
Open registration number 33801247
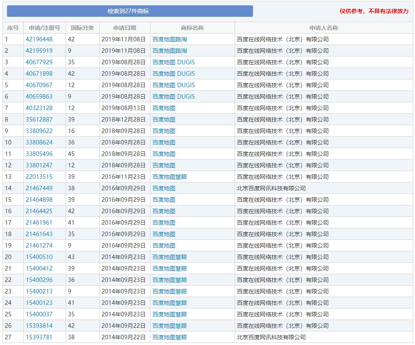[39, 165]
